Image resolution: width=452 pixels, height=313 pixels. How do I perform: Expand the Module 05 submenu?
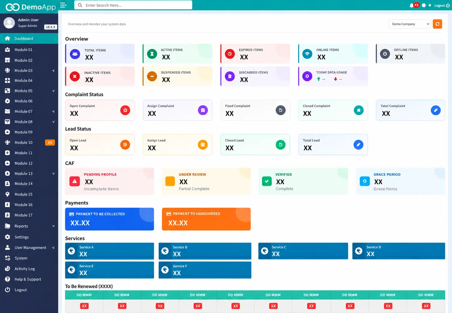click(x=53, y=91)
